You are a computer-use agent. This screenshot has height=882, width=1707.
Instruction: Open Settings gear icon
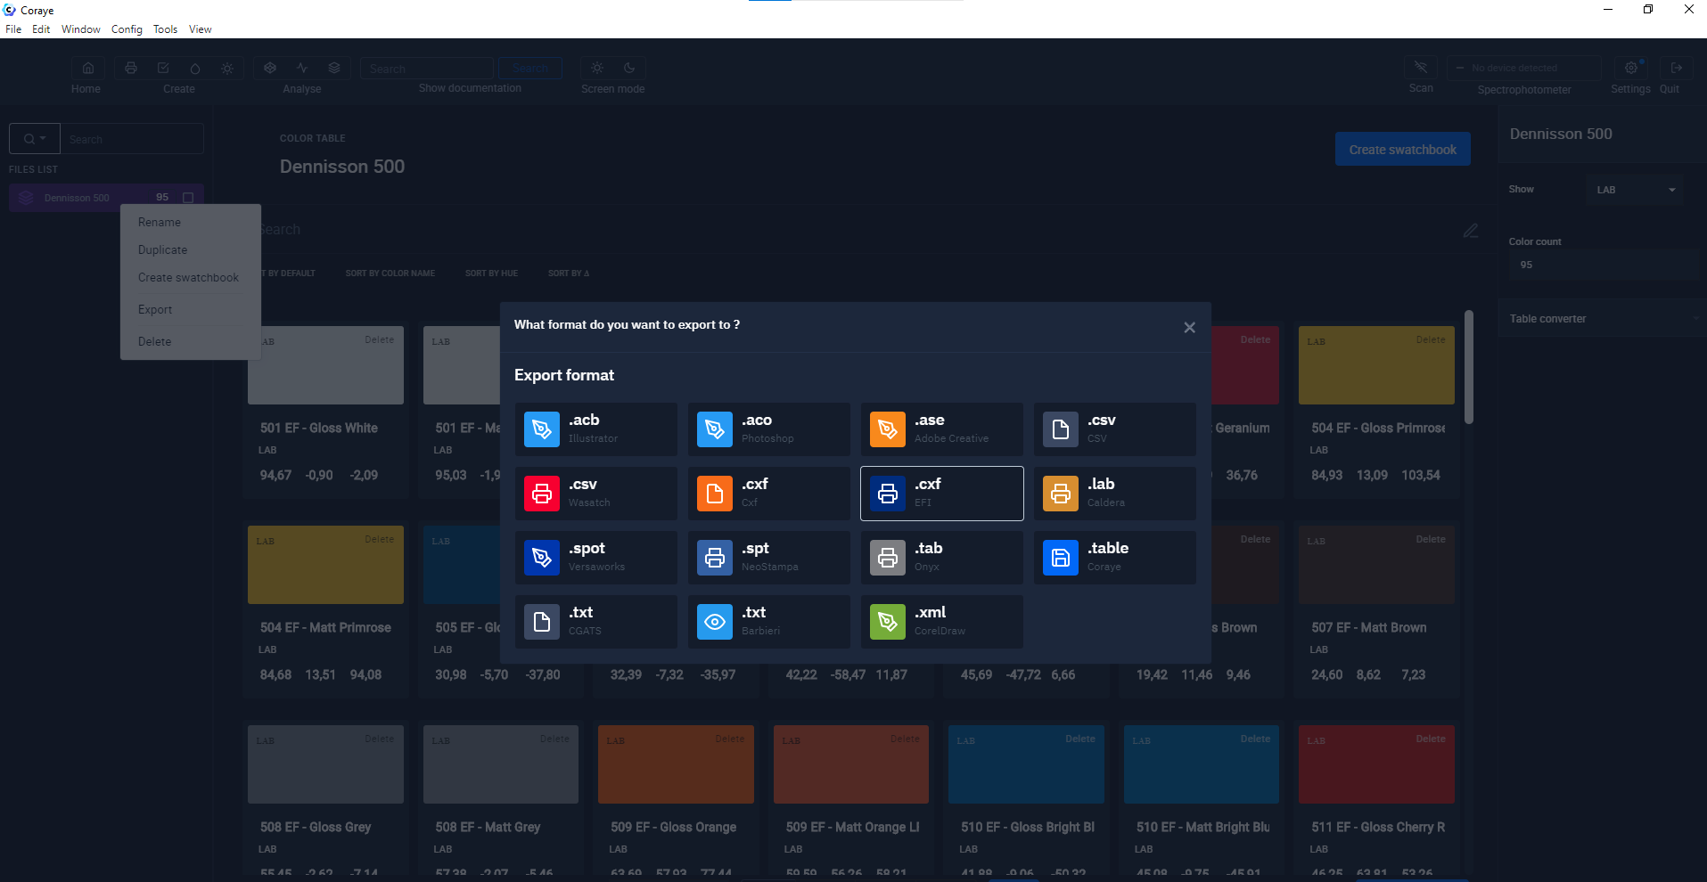tap(1630, 69)
